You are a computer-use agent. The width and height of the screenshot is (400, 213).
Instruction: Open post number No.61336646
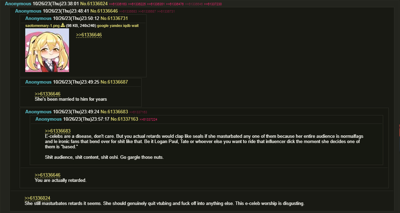coord(104,11)
